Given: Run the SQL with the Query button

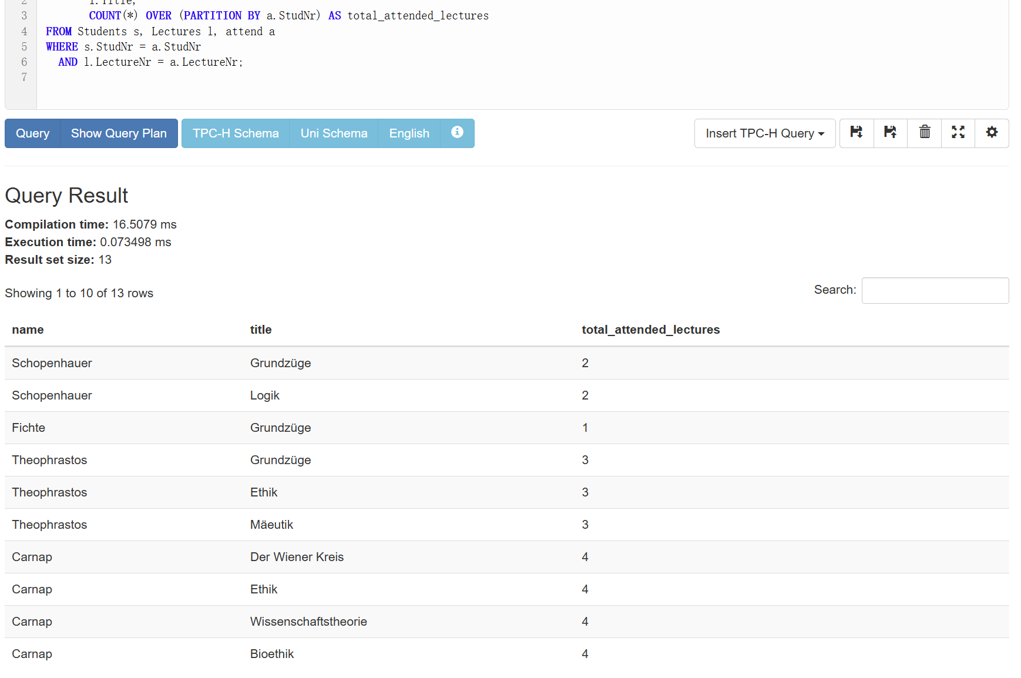Looking at the screenshot, I should [32, 133].
